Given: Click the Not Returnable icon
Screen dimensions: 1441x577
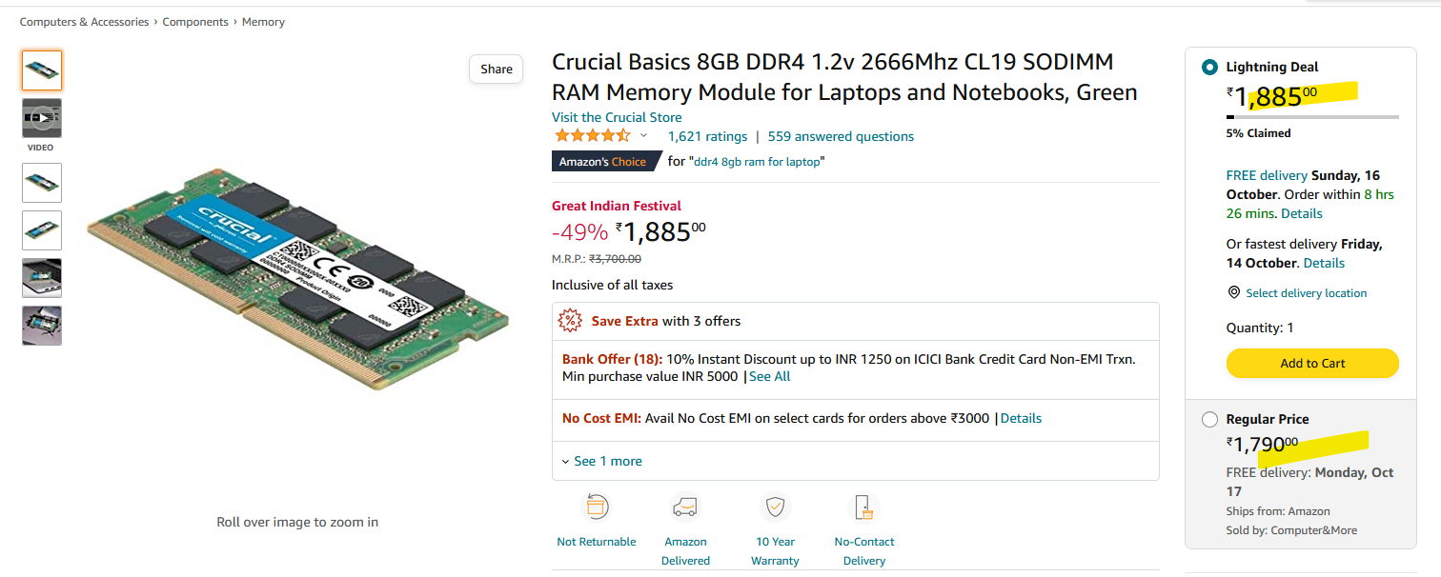Looking at the screenshot, I should [x=596, y=507].
